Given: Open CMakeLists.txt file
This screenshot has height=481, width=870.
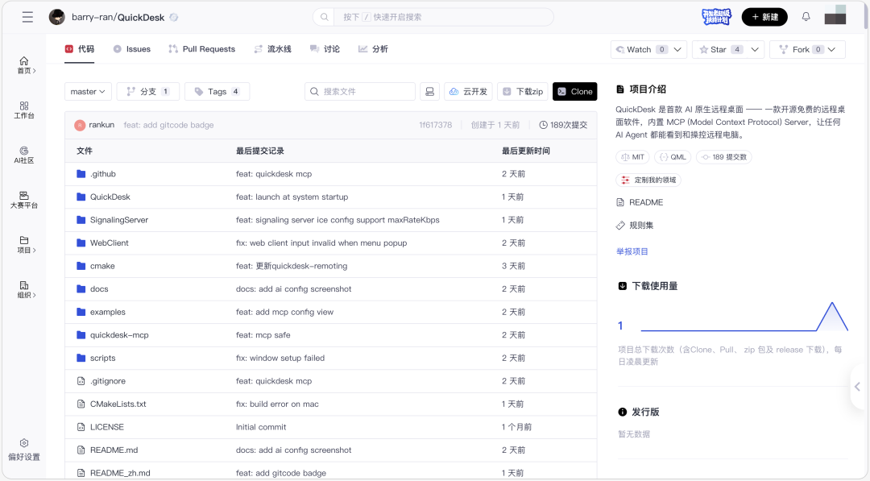Looking at the screenshot, I should (x=118, y=404).
